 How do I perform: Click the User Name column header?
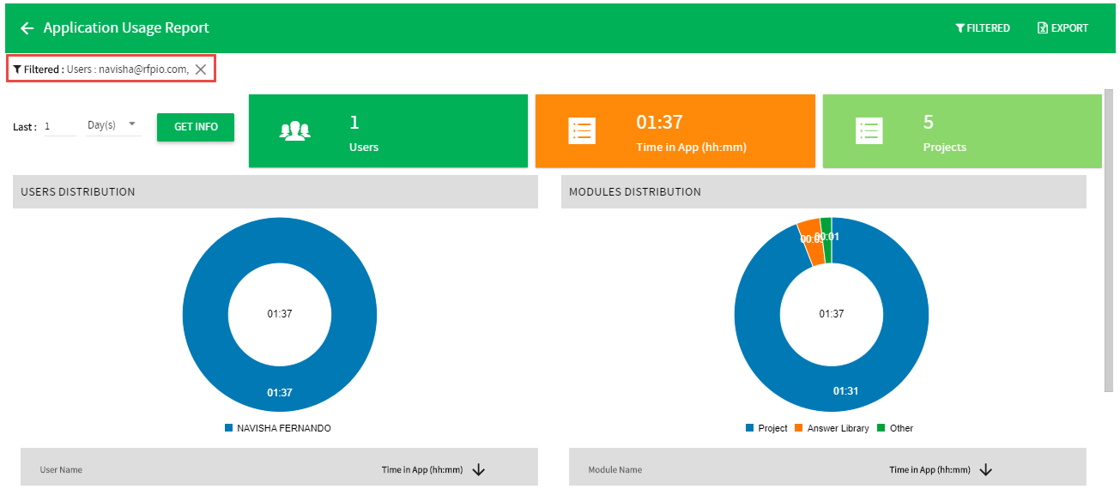coord(61,470)
